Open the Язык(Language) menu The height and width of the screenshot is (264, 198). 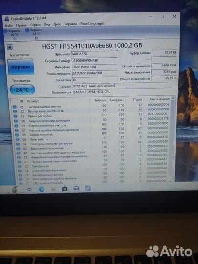click(92, 24)
